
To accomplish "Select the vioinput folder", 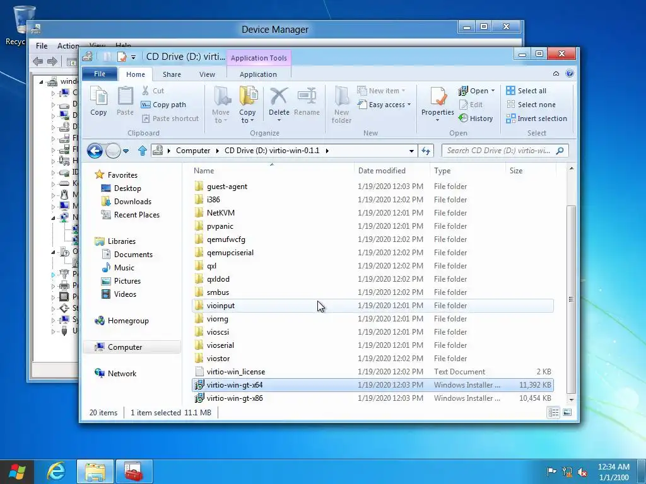I will (372, 306).
